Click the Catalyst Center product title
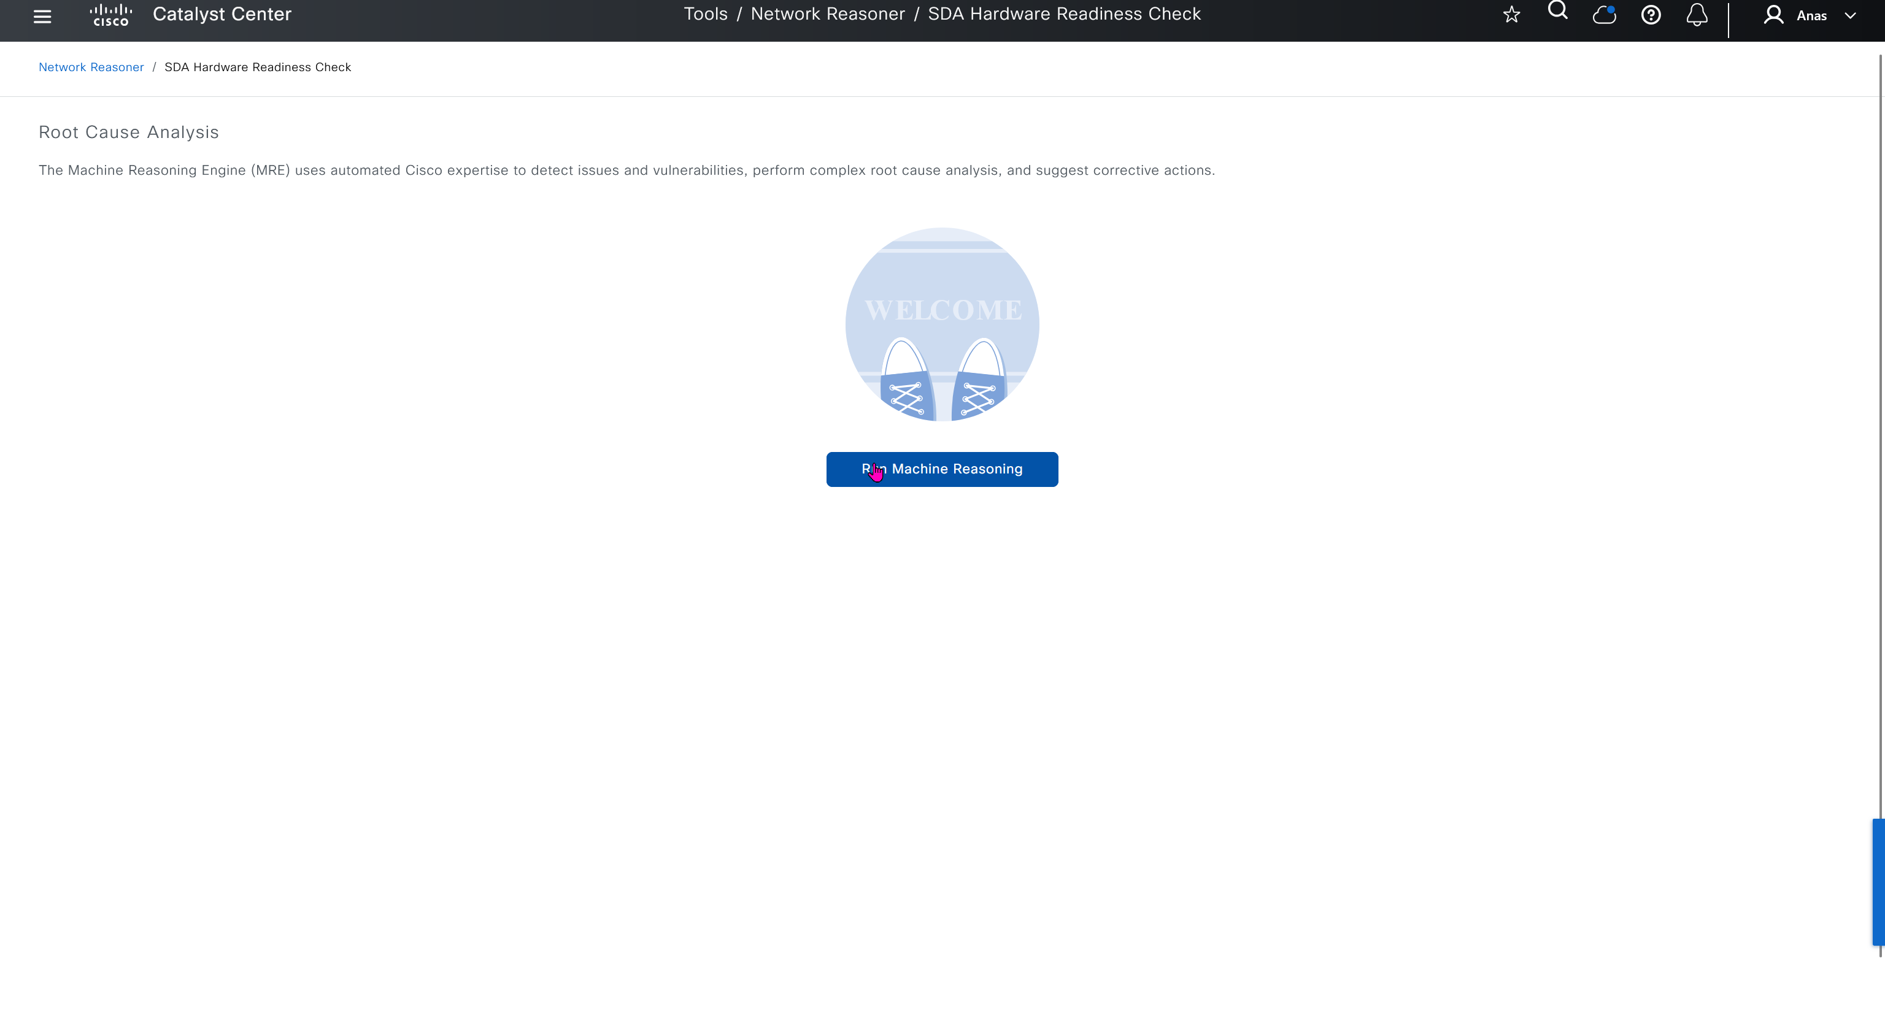The width and height of the screenshot is (1885, 1015). [222, 14]
